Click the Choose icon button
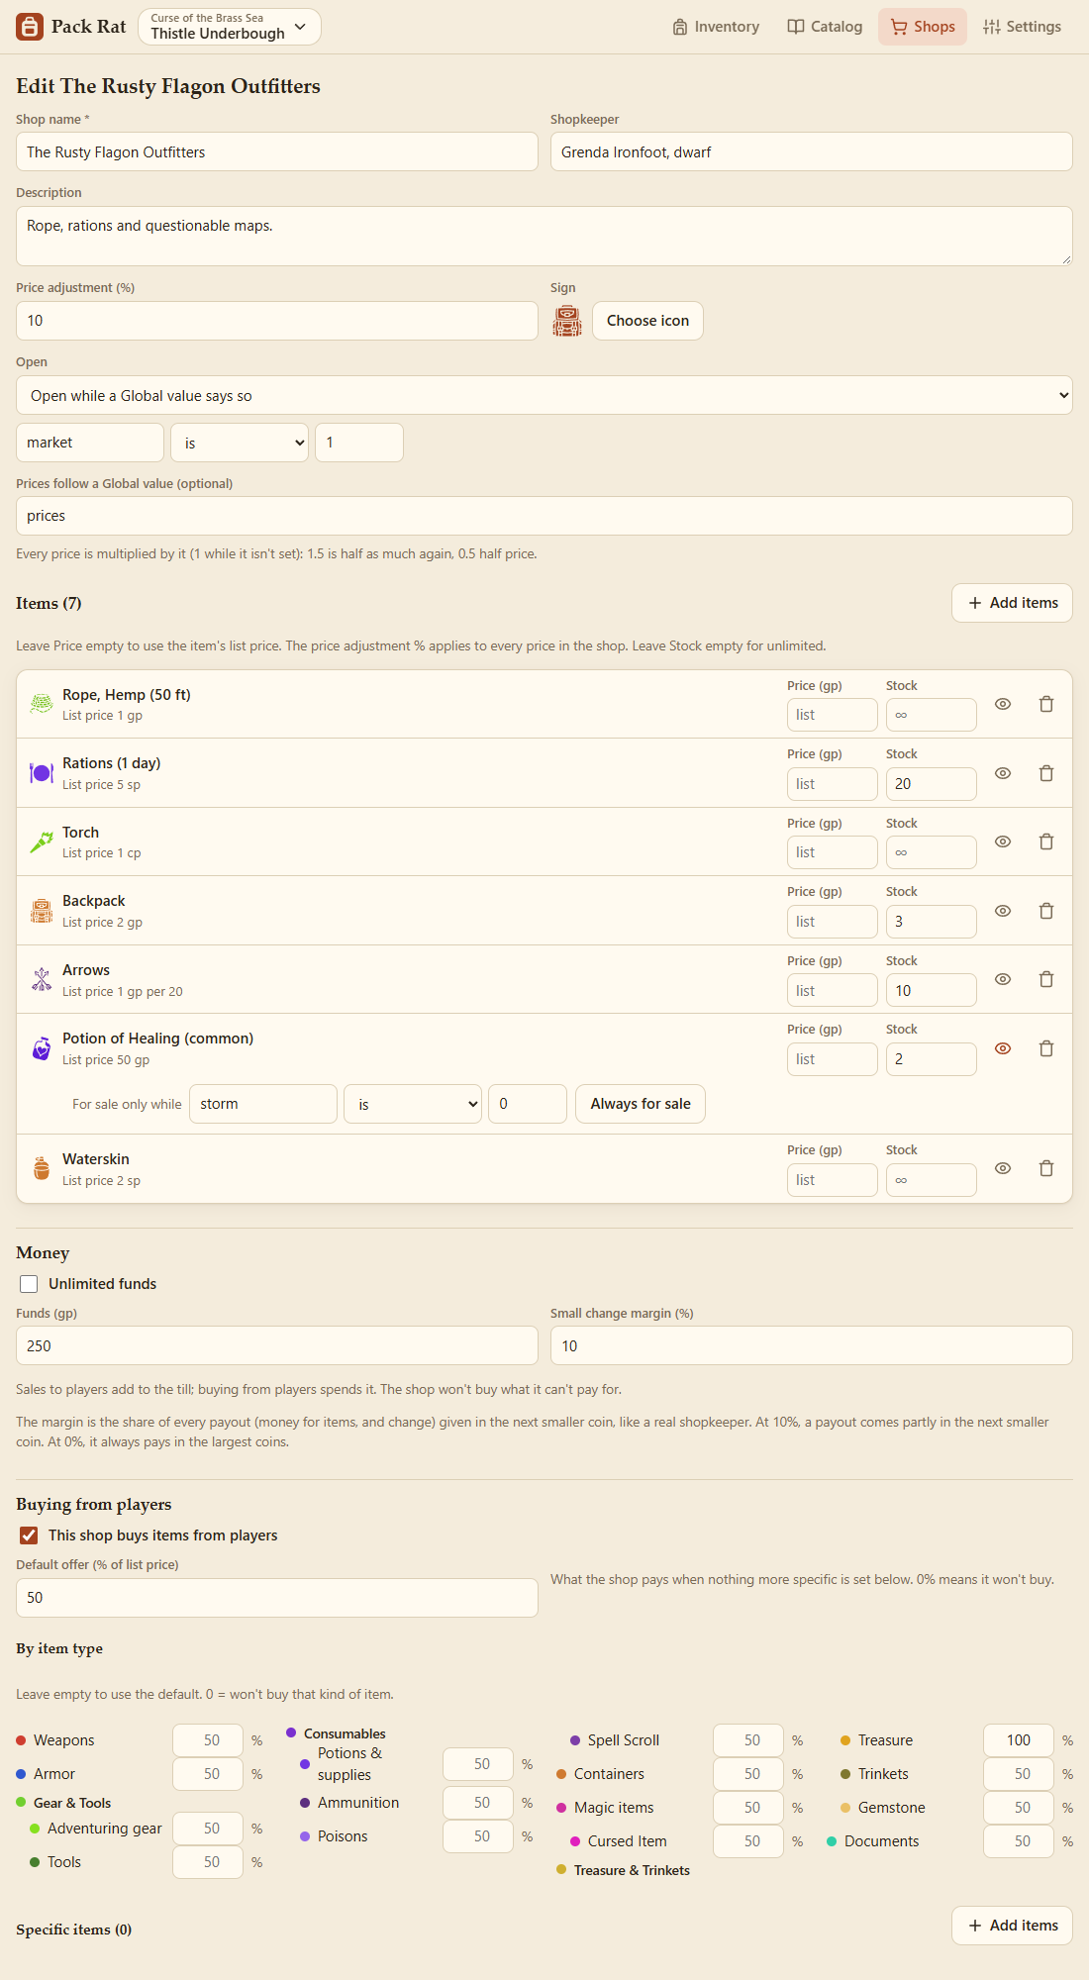This screenshot has width=1089, height=1980. point(647,321)
